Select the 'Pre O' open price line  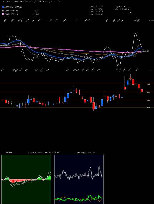coord(97,6)
